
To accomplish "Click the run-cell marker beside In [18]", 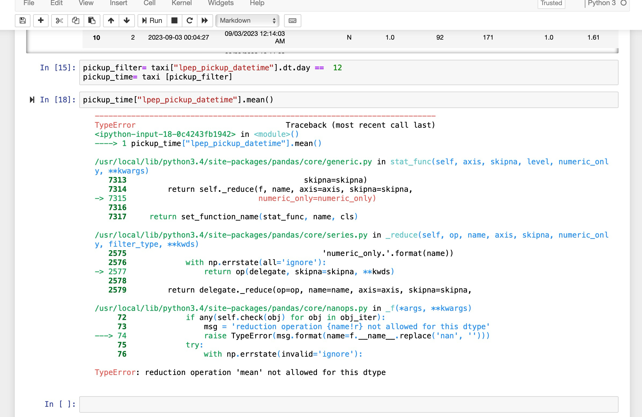I will 32,100.
